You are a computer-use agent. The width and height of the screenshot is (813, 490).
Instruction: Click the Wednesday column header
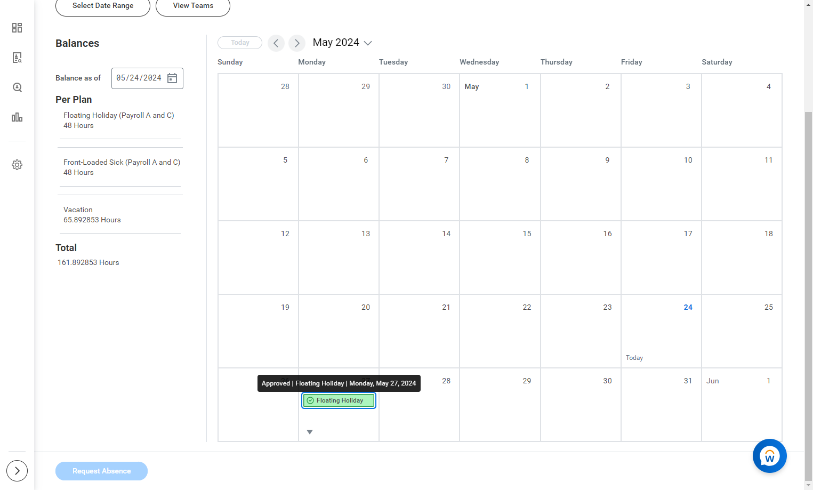point(479,62)
